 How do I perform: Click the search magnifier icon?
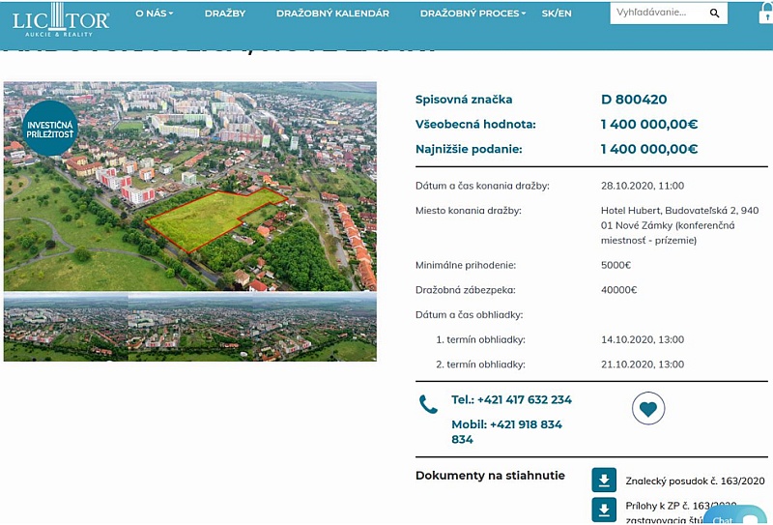pyautogui.click(x=714, y=14)
